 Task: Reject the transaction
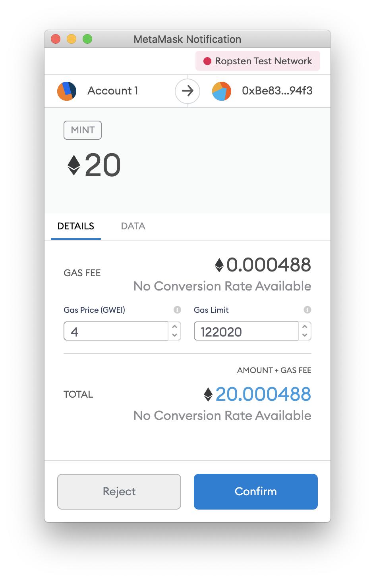(x=119, y=491)
